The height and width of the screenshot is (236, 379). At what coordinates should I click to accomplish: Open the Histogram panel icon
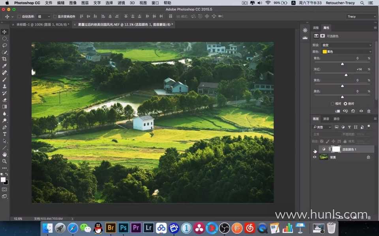pyautogui.click(x=305, y=38)
